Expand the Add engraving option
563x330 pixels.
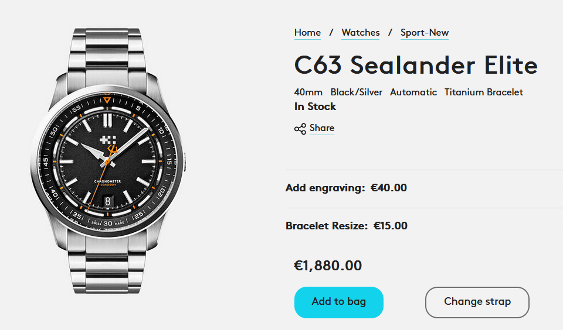(346, 188)
